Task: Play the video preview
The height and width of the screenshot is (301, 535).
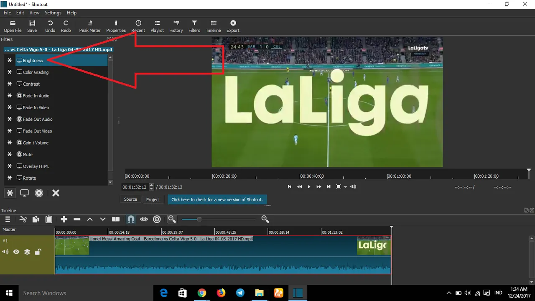Action: tap(309, 187)
